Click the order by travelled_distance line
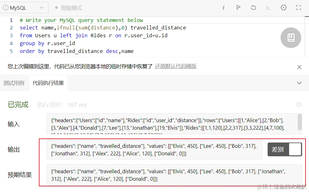309x192 pixels. [76, 51]
